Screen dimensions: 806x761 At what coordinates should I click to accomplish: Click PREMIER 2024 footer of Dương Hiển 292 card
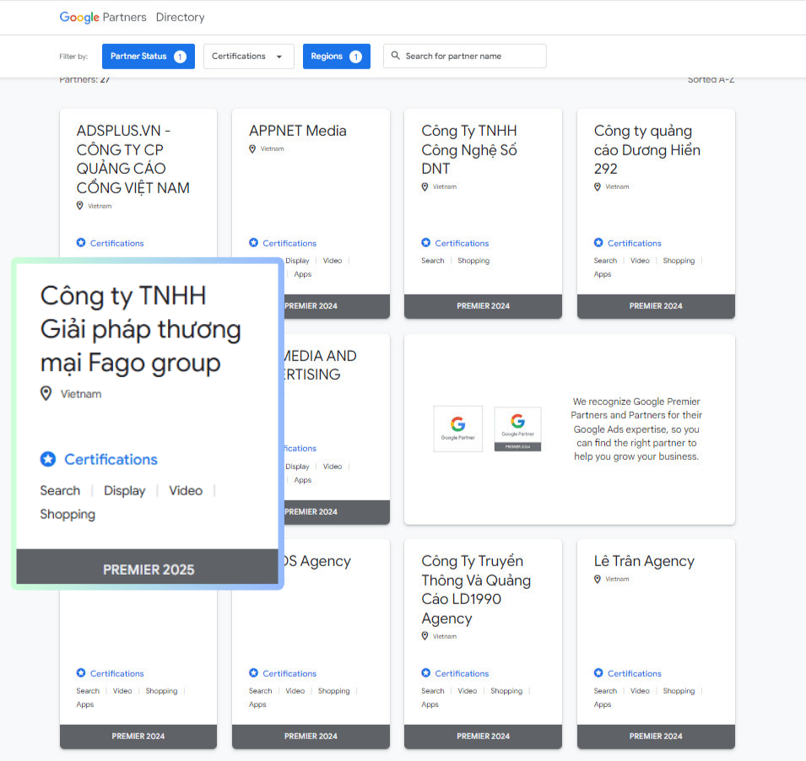(x=656, y=306)
